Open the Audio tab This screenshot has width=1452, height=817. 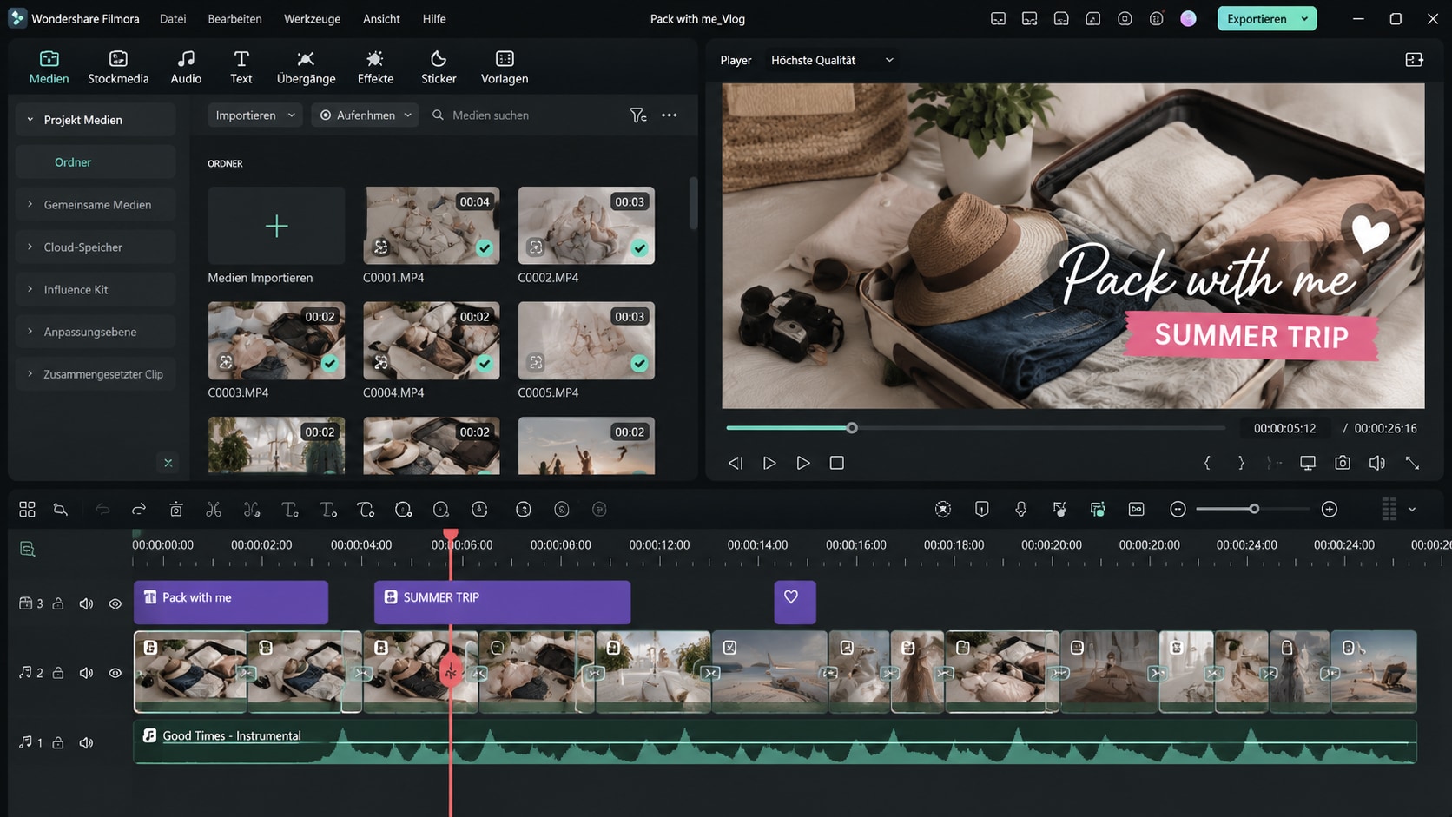[186, 67]
